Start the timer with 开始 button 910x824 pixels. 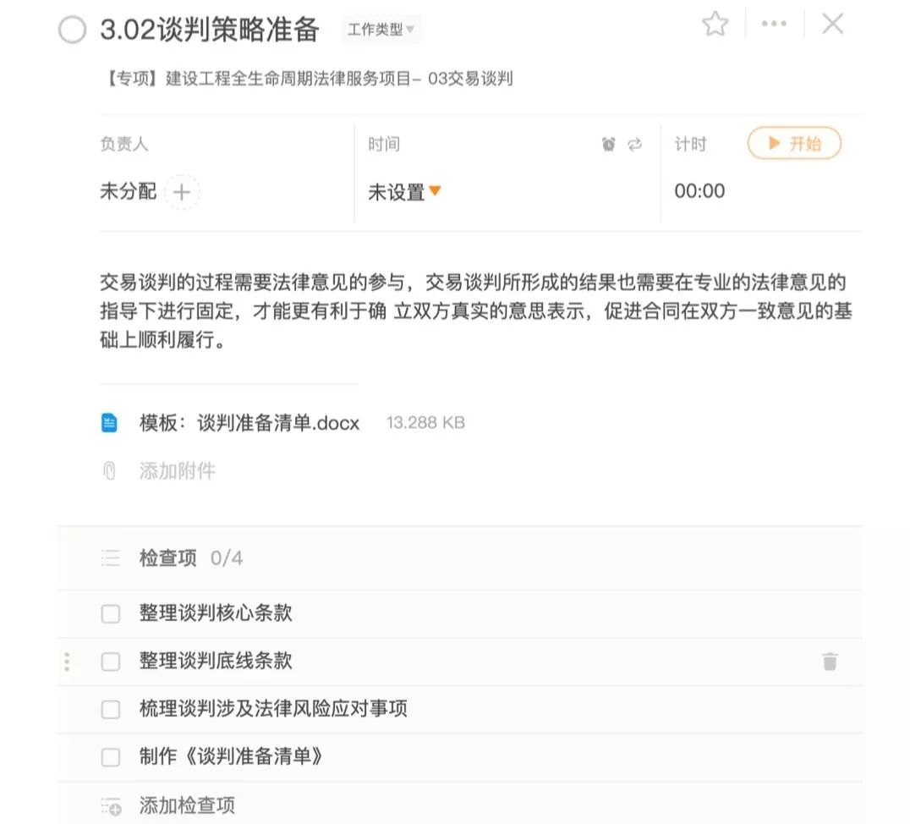(x=794, y=143)
